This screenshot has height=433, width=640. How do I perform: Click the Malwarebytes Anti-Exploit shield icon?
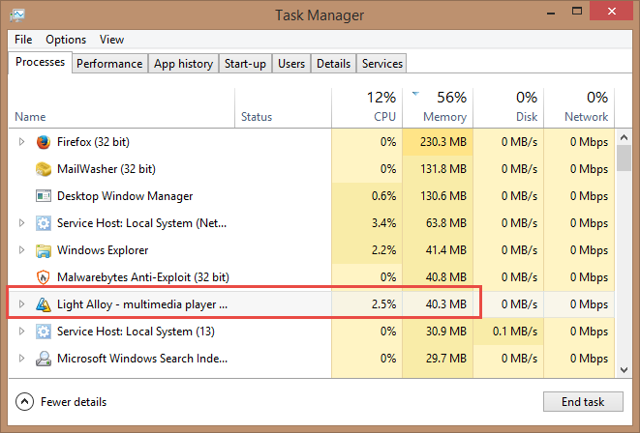pyautogui.click(x=44, y=277)
